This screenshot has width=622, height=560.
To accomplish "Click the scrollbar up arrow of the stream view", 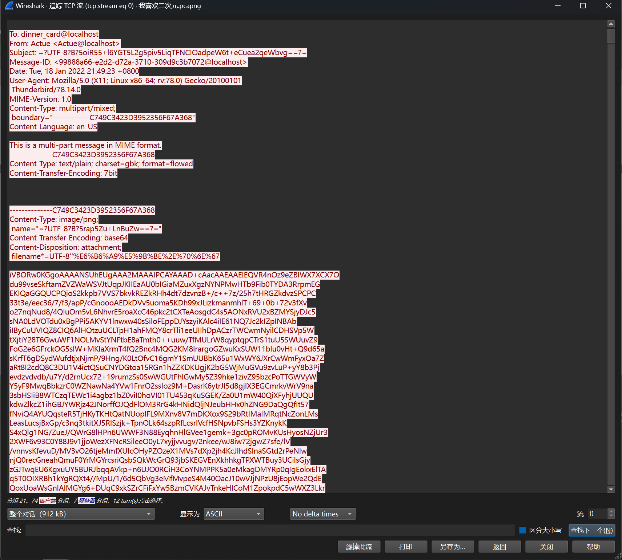I will coord(611,24).
